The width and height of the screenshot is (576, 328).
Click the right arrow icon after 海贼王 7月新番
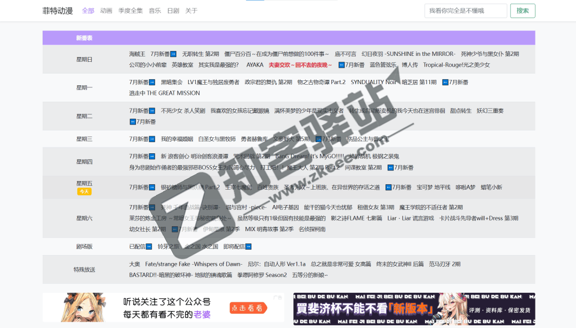click(x=173, y=54)
